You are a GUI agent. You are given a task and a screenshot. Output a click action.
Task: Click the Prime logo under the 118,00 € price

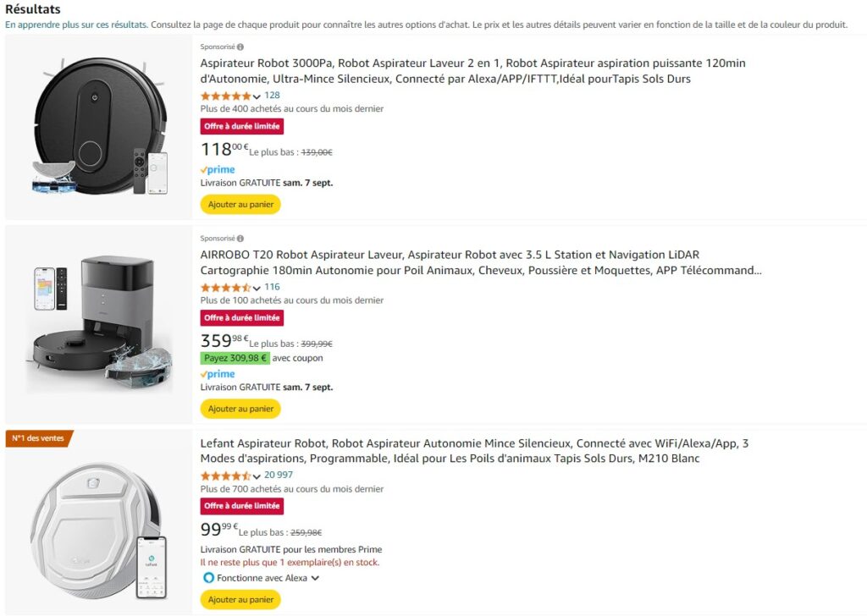[218, 170]
